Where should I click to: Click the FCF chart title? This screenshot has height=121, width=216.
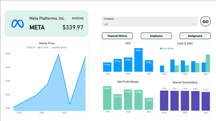point(128,43)
